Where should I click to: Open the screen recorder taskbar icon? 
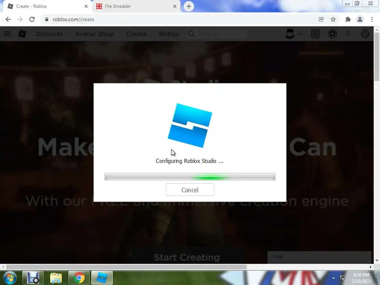33,278
